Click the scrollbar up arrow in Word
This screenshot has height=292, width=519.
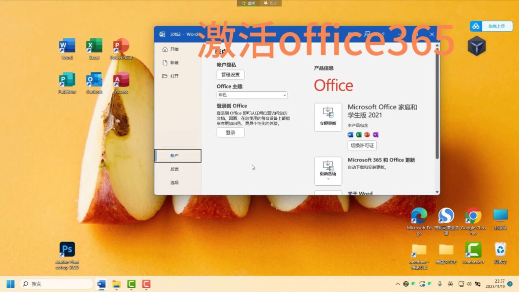(x=437, y=45)
